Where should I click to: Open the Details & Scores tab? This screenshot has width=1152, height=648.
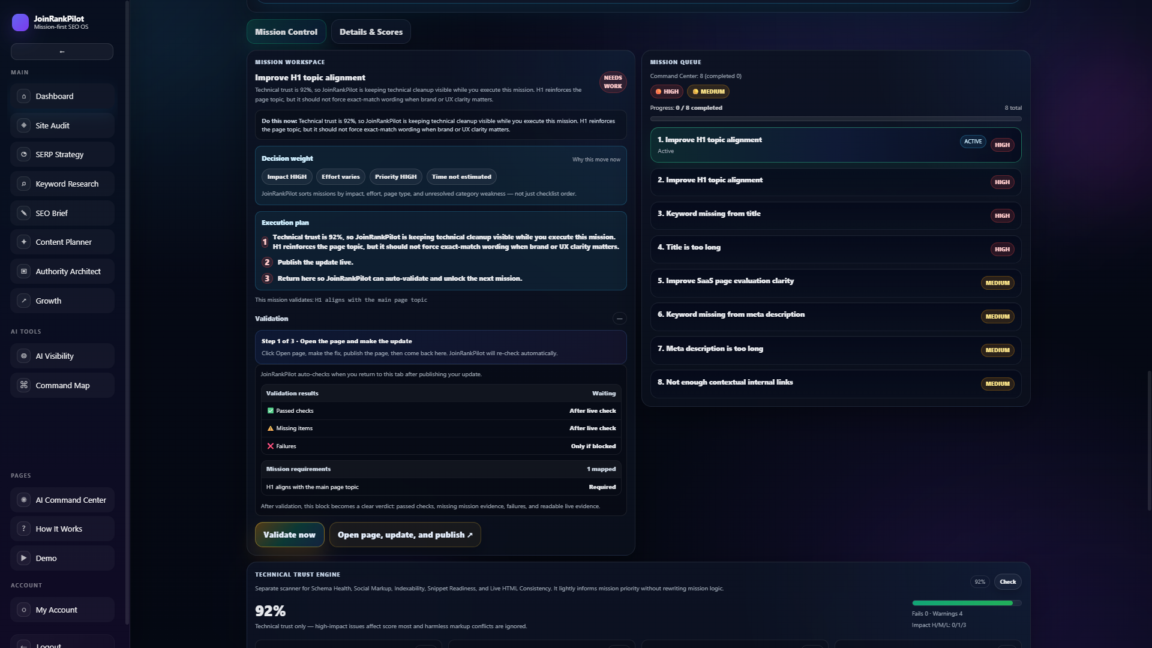coord(371,32)
